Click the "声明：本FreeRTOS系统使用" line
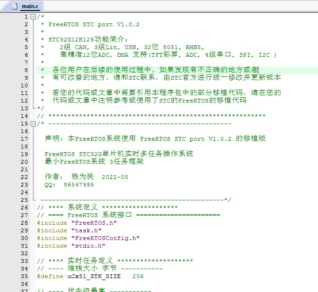Screen dimensions: 318x292 tap(155, 138)
